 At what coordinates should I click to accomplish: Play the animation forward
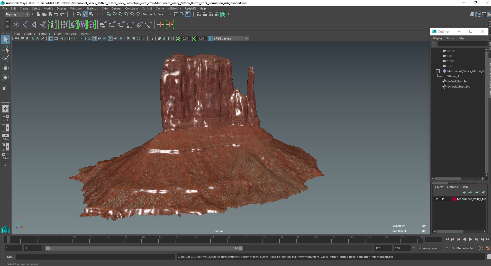pyautogui.click(x=470, y=239)
